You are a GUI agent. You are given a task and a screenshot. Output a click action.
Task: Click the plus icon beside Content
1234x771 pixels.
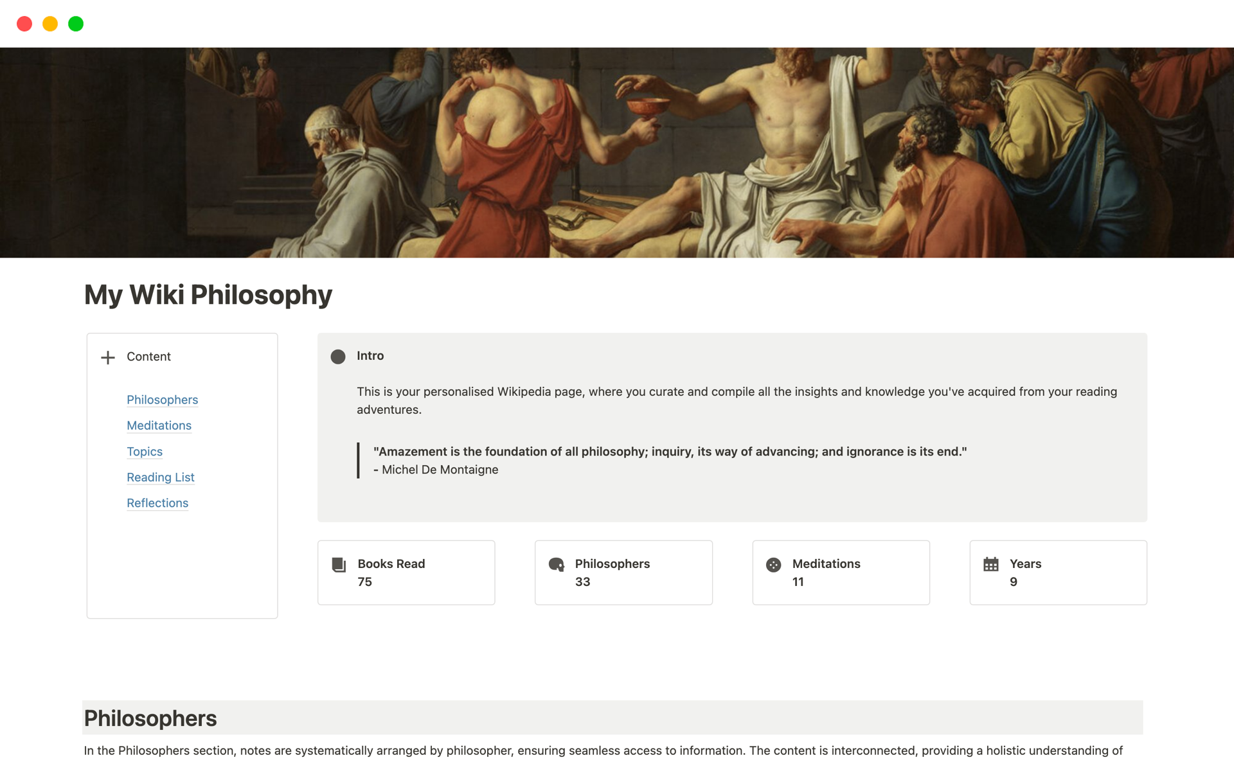[108, 357]
